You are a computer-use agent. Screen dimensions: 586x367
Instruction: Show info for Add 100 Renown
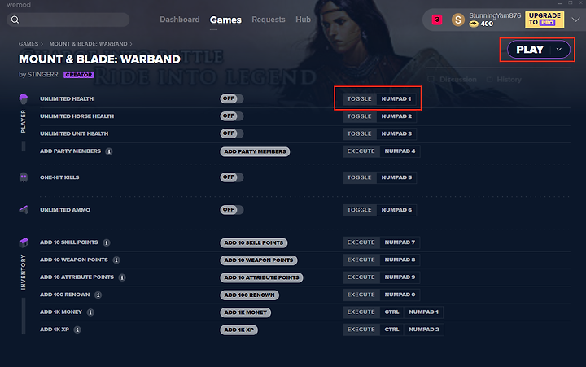click(x=98, y=295)
